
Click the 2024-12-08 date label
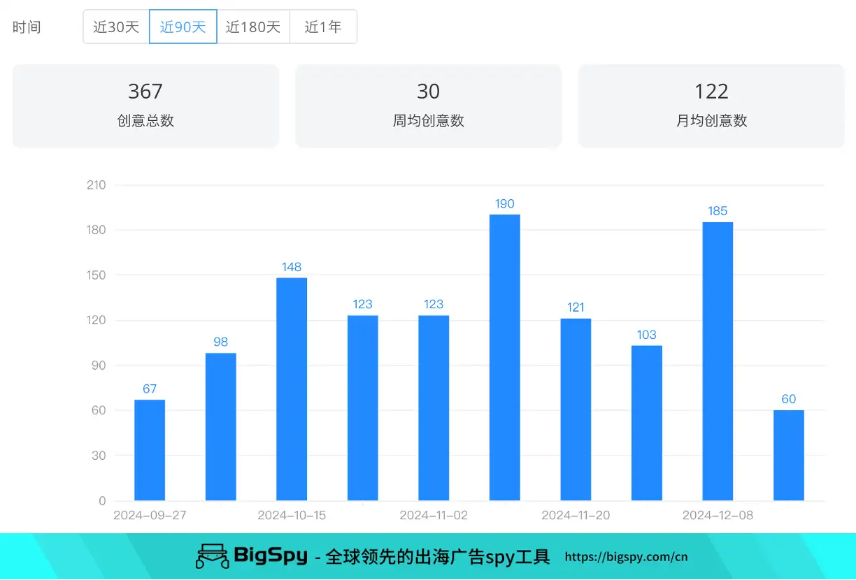(718, 515)
